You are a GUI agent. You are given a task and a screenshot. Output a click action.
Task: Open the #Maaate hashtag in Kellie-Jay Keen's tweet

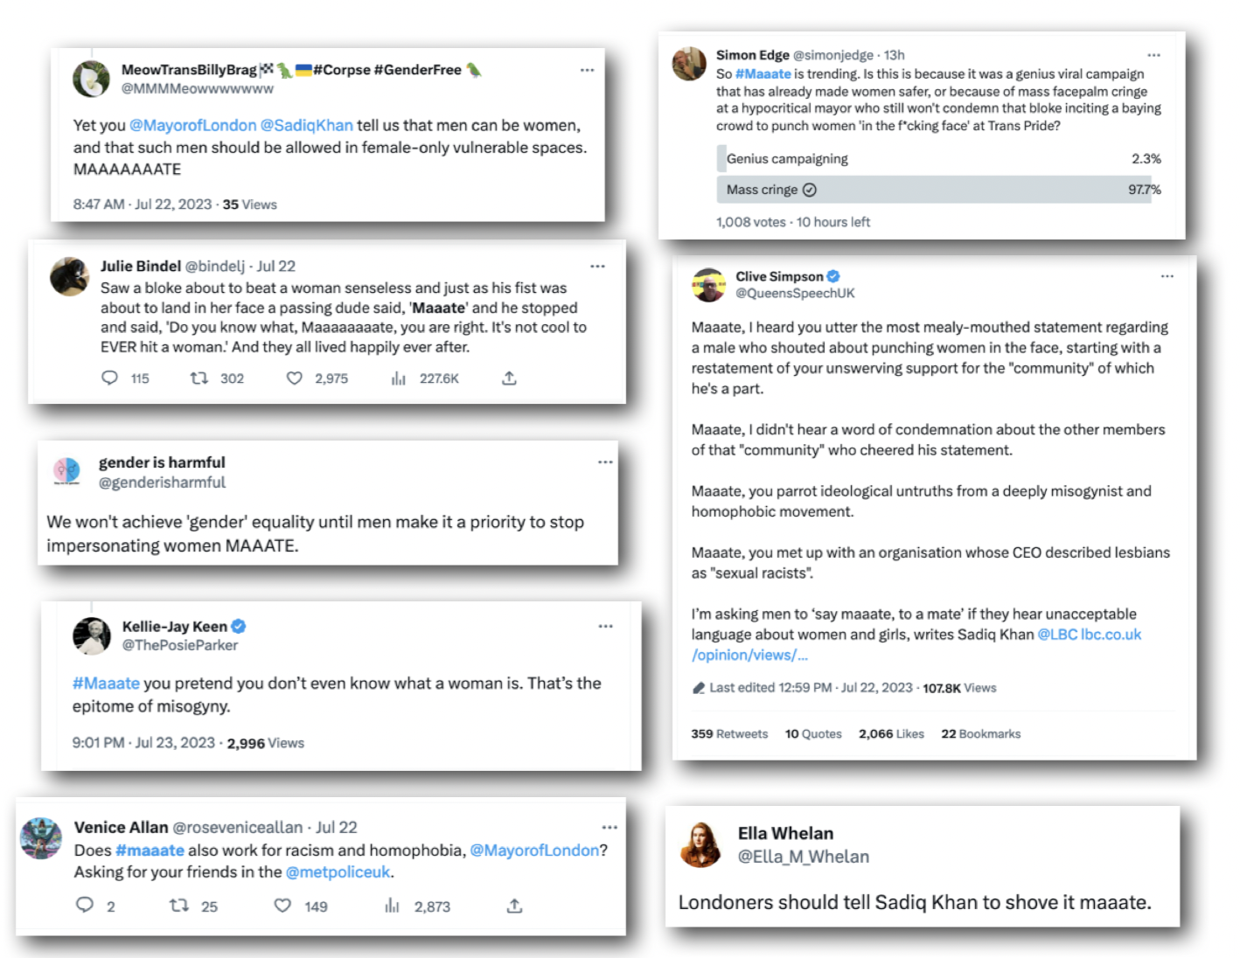coord(106,684)
